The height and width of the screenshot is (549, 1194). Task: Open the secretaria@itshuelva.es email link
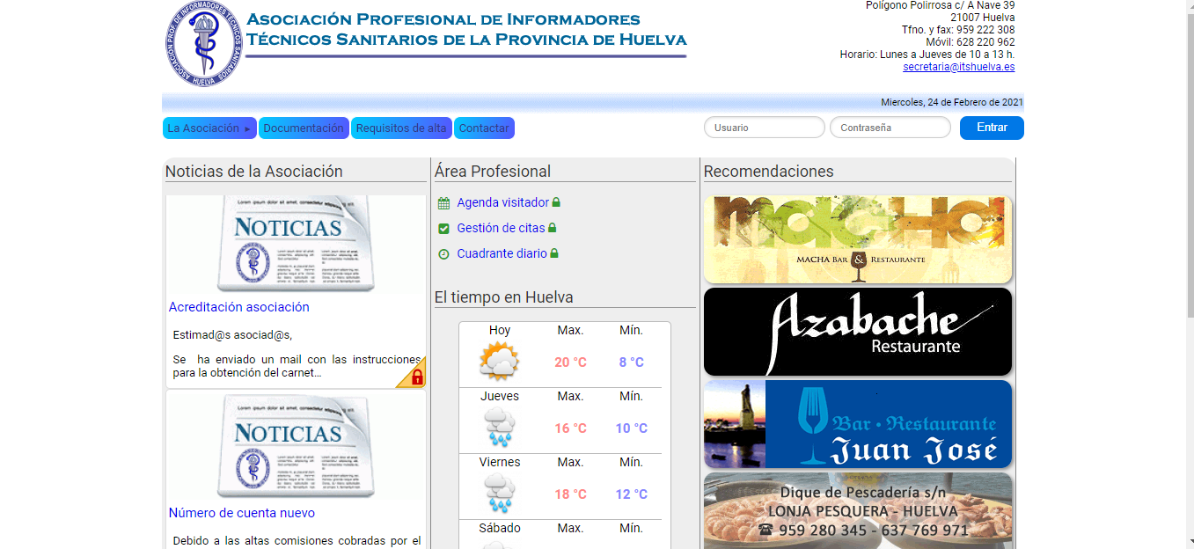point(958,67)
